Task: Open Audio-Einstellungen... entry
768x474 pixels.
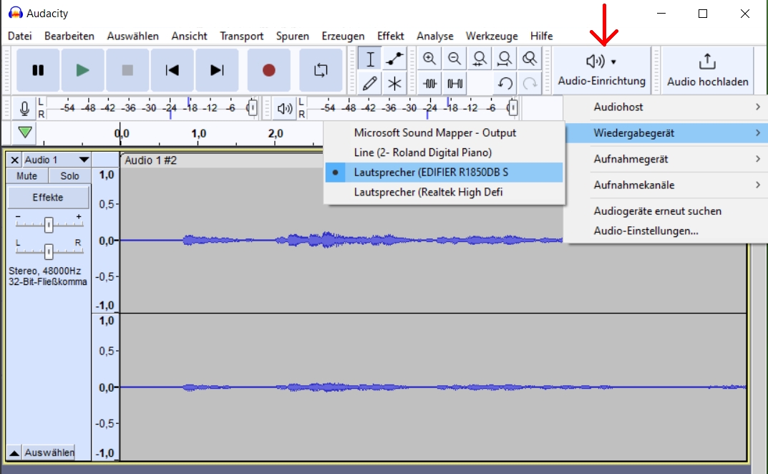Action: 646,231
